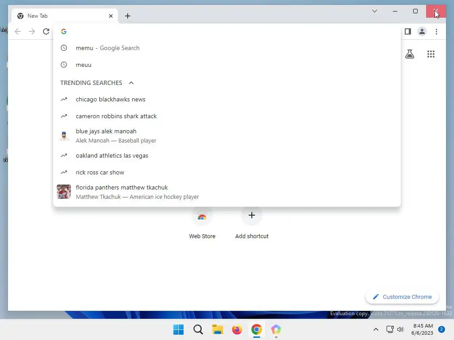Open the volume tray icon
This screenshot has height=340, width=454.
click(x=400, y=329)
